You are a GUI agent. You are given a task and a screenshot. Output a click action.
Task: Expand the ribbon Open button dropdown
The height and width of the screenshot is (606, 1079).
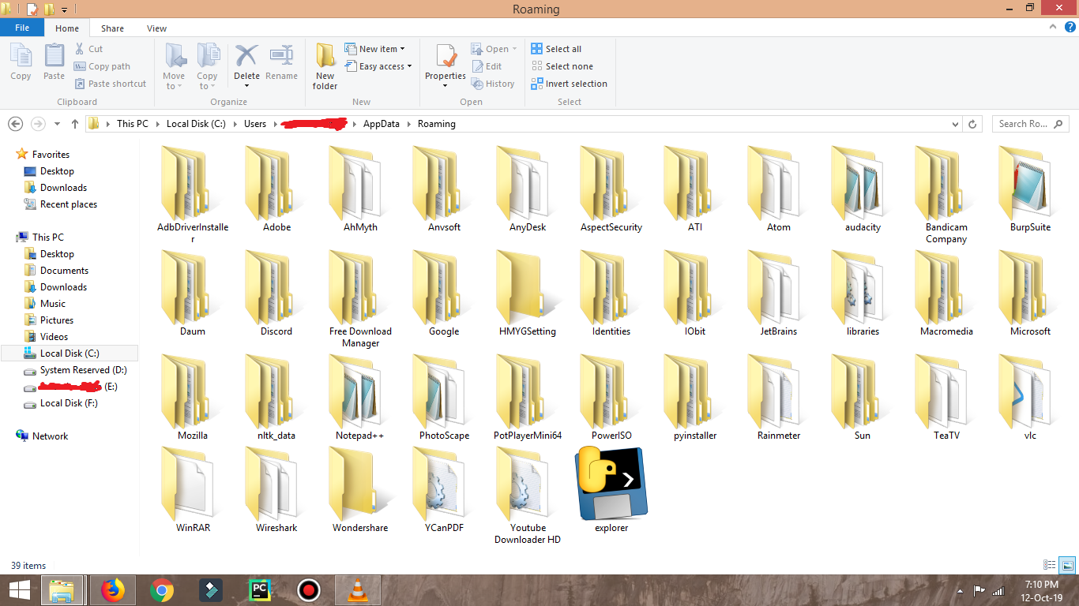click(x=514, y=49)
